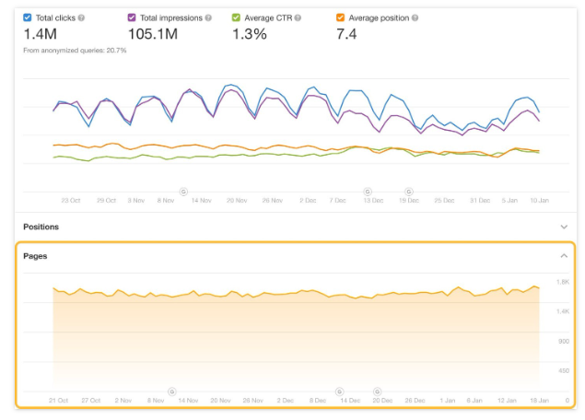The height and width of the screenshot is (420, 585).
Task: Click help icon beside Average CTR
Action: click(298, 17)
